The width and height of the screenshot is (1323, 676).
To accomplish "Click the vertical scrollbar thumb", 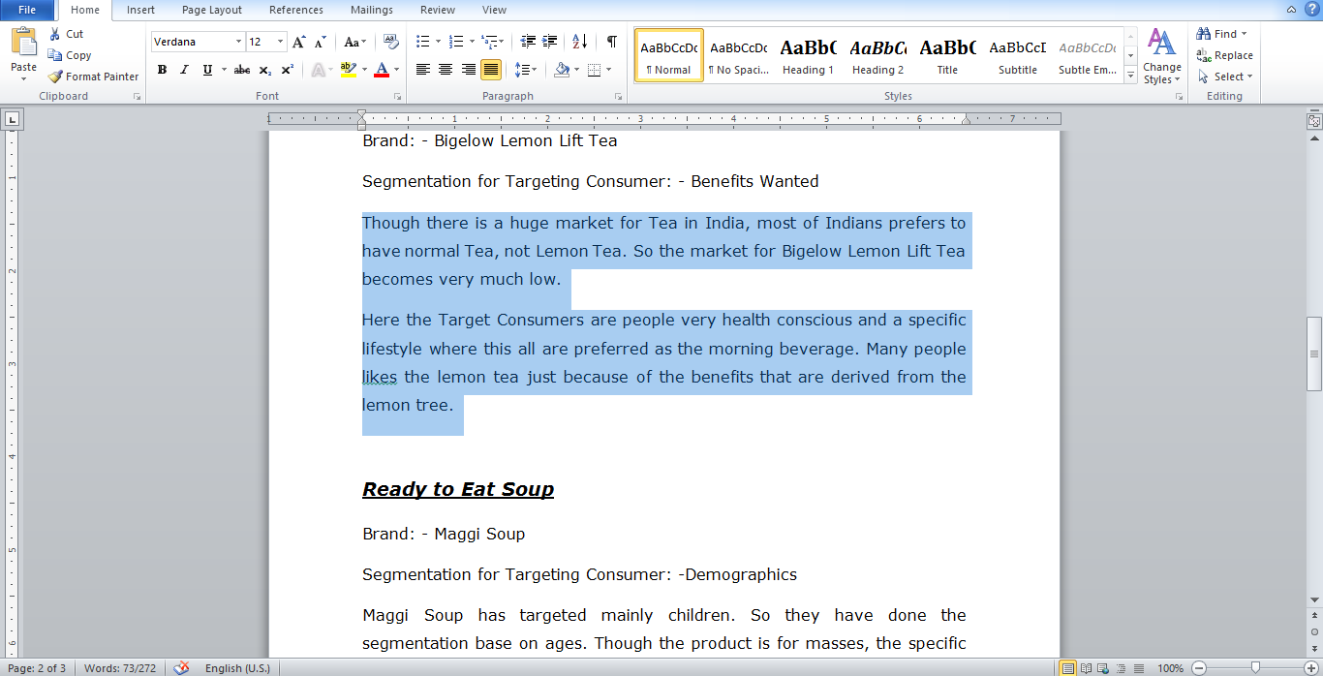I will pyautogui.click(x=1314, y=353).
